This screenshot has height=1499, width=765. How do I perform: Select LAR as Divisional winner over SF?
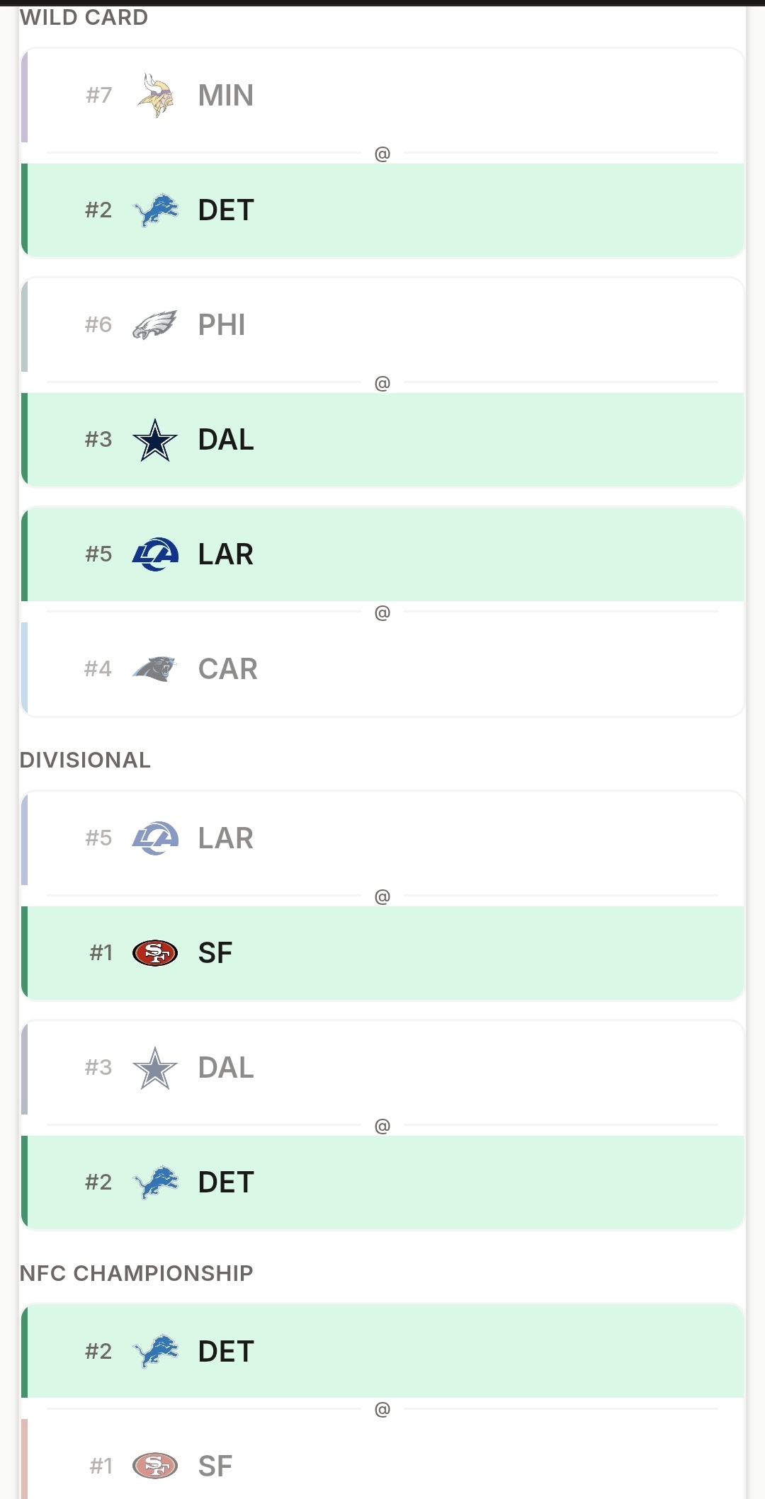point(382,838)
